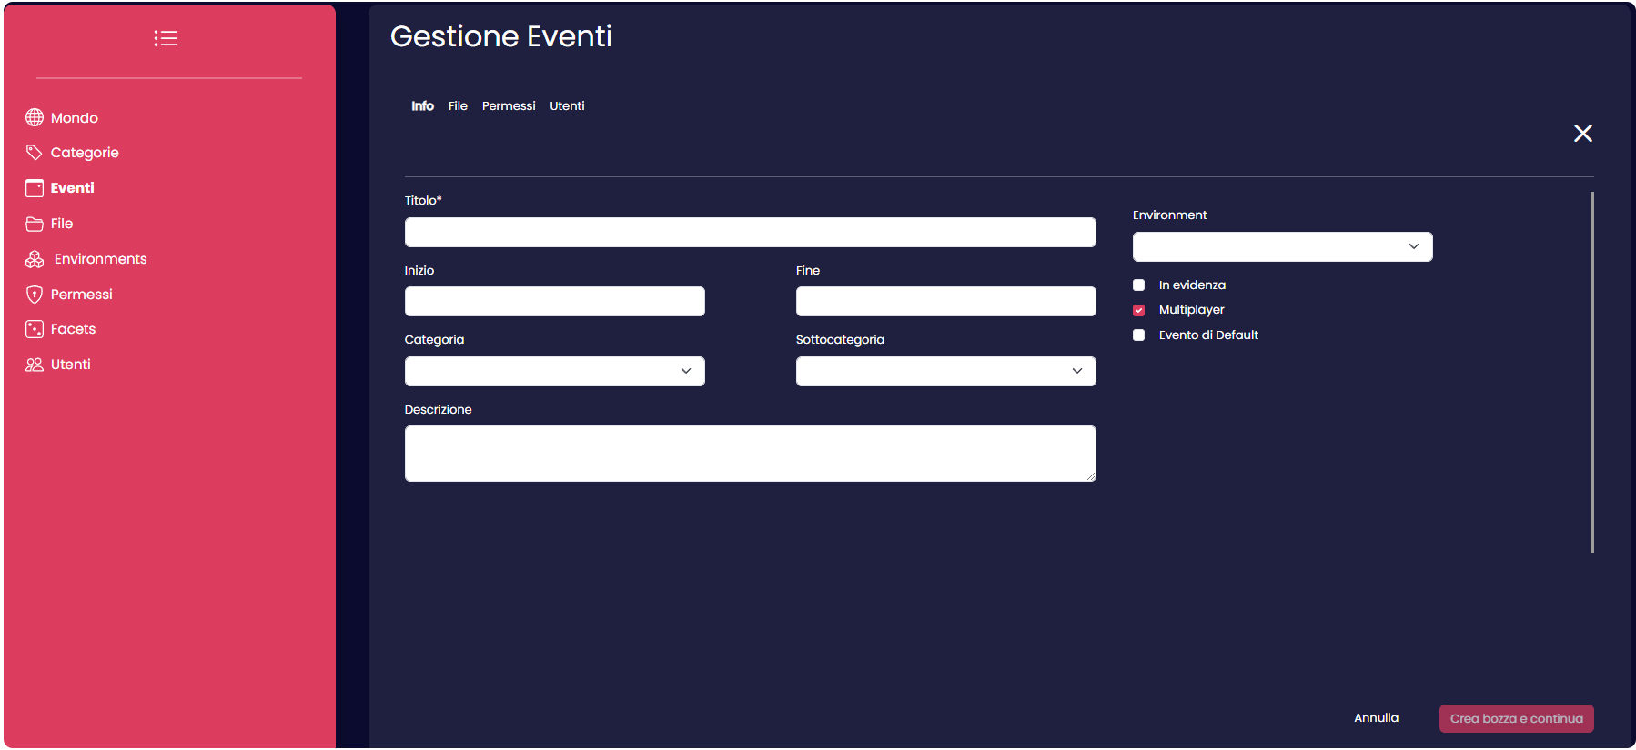This screenshot has height=750, width=1636.
Task: Switch to the Permessi tab
Action: pyautogui.click(x=509, y=105)
